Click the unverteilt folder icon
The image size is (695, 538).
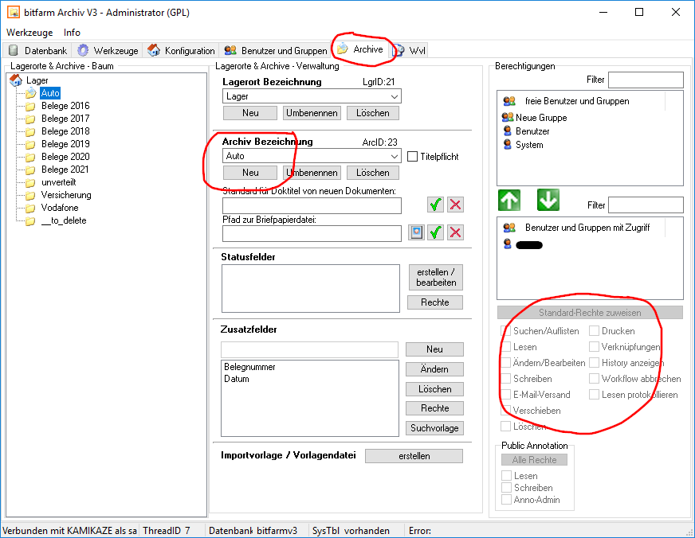pos(30,182)
